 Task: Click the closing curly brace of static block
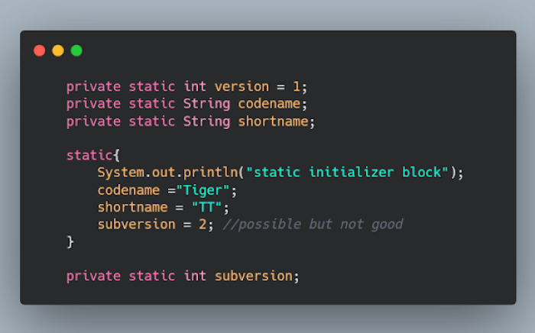[x=70, y=241]
